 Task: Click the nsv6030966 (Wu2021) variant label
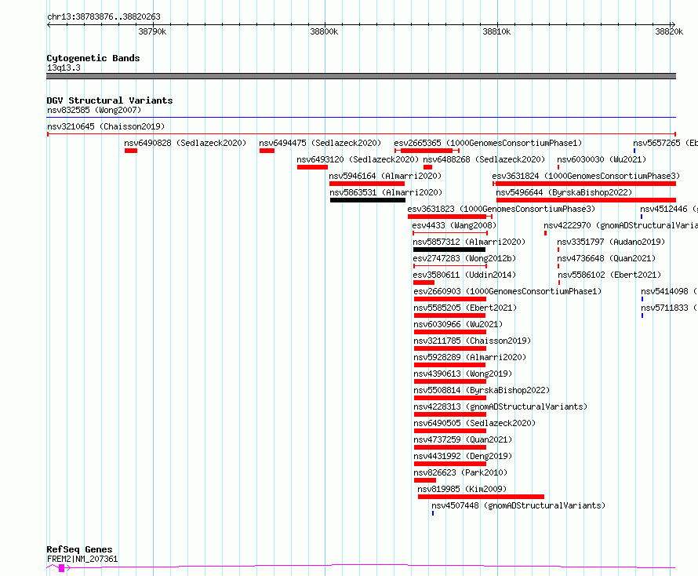tap(458, 324)
